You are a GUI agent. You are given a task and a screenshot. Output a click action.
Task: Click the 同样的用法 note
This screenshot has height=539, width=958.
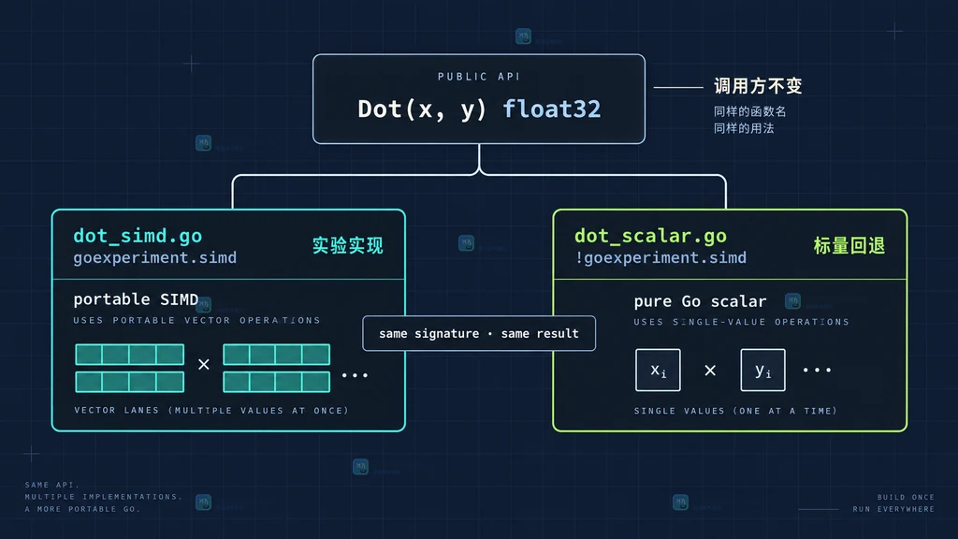point(744,128)
